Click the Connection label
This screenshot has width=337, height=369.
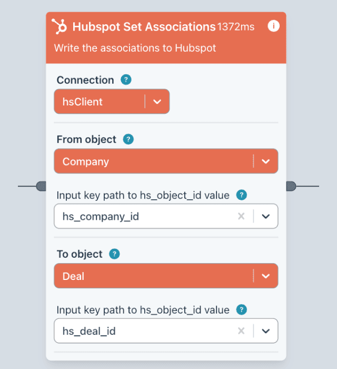[85, 80]
